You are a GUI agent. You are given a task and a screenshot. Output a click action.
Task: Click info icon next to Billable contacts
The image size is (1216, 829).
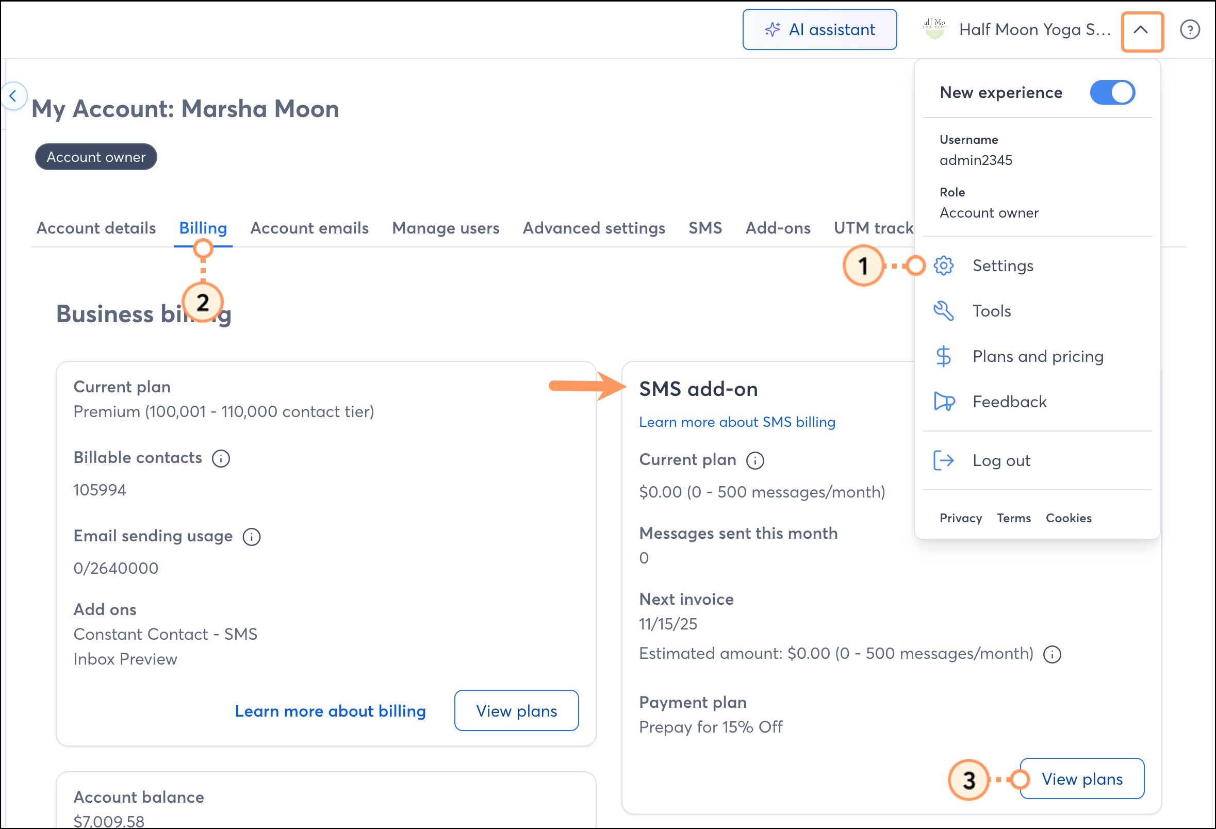221,459
